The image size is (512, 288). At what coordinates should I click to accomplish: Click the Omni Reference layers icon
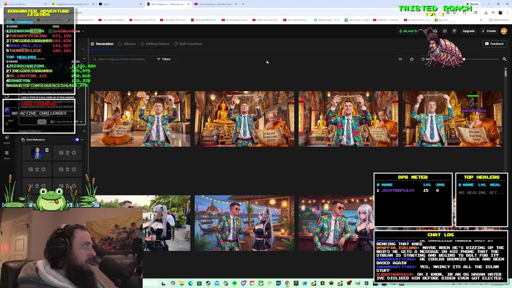(x=23, y=140)
